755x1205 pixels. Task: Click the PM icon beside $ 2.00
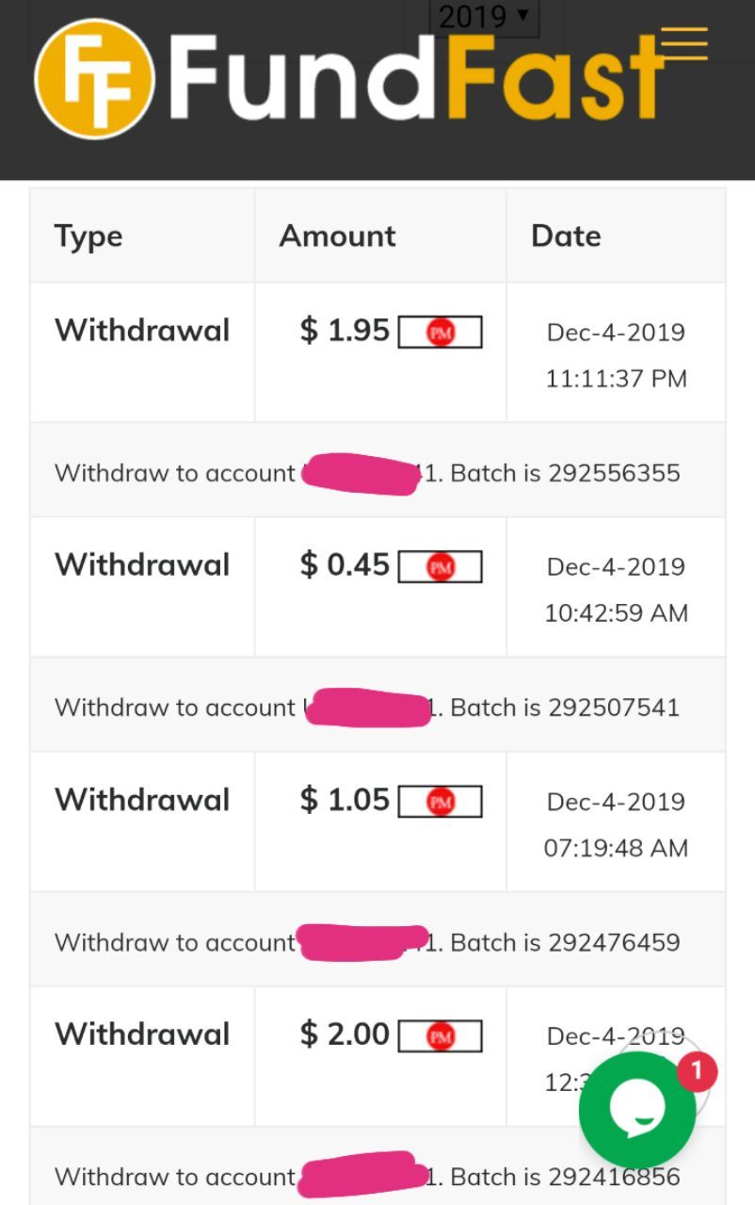(x=441, y=1036)
